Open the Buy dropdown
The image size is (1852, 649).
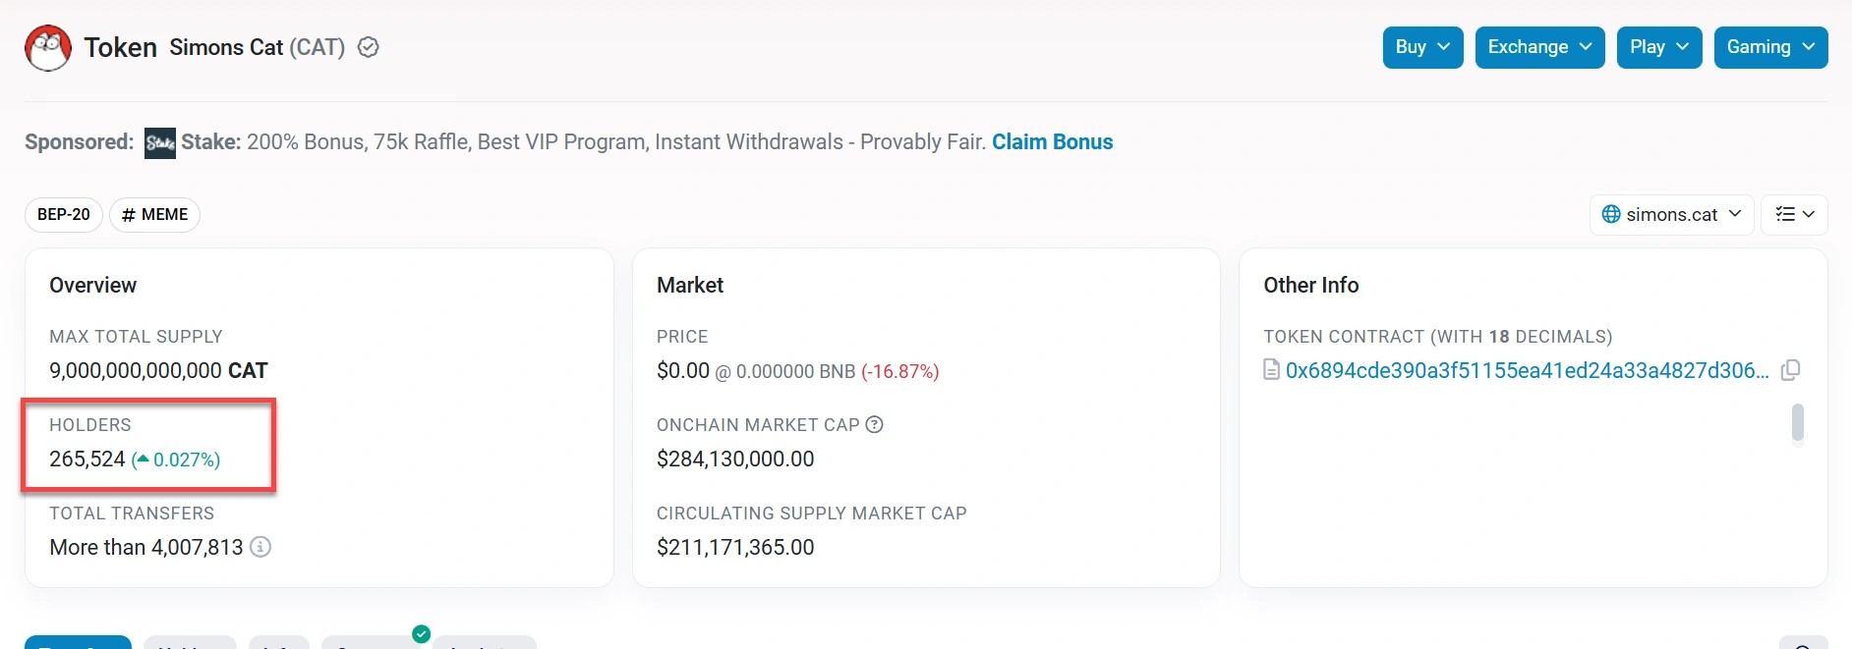1422,47
